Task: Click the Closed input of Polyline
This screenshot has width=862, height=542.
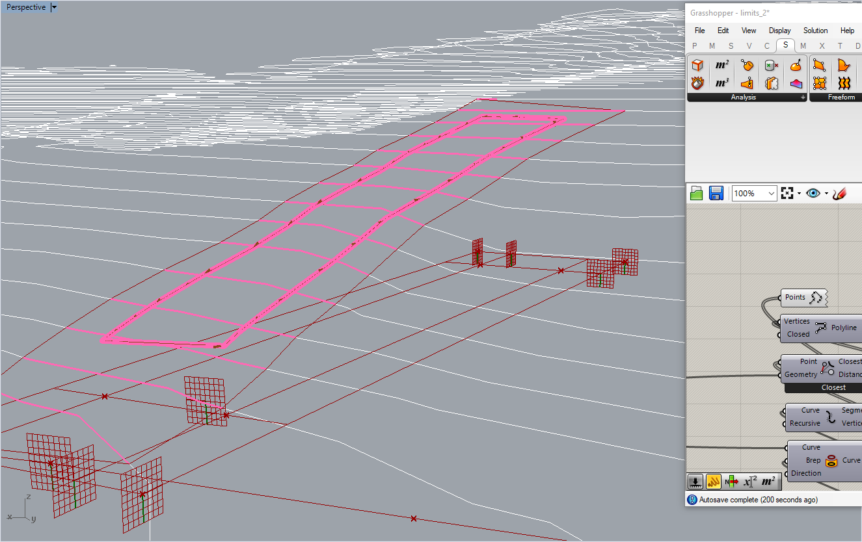Action: [798, 334]
